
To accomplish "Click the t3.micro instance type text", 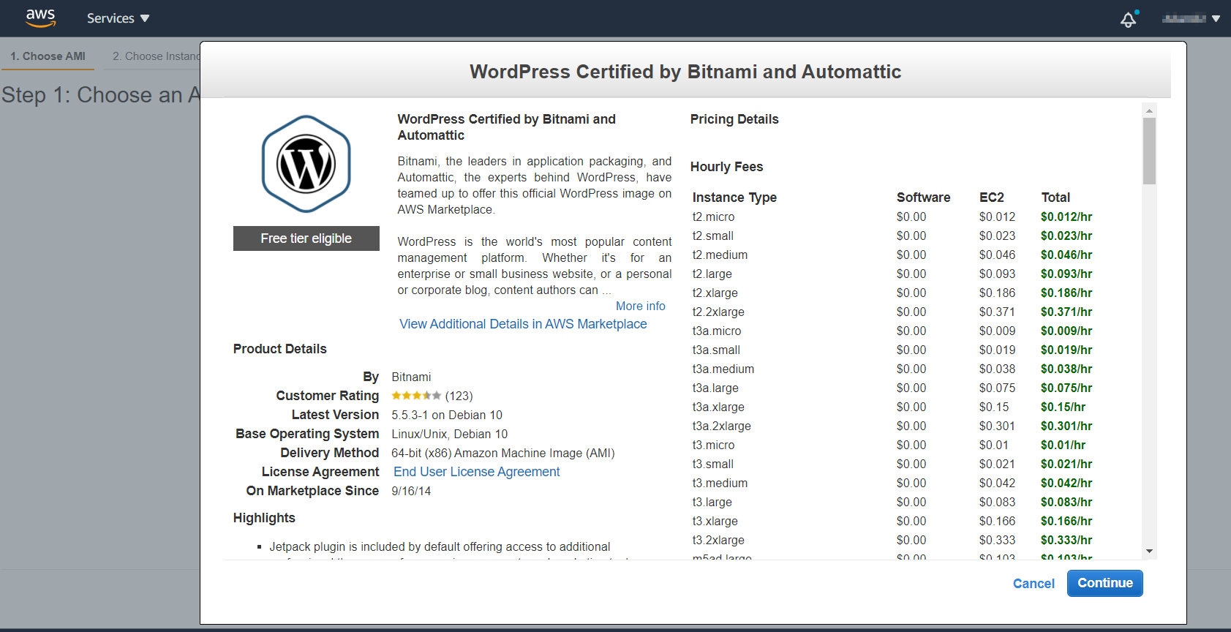I will 713,445.
